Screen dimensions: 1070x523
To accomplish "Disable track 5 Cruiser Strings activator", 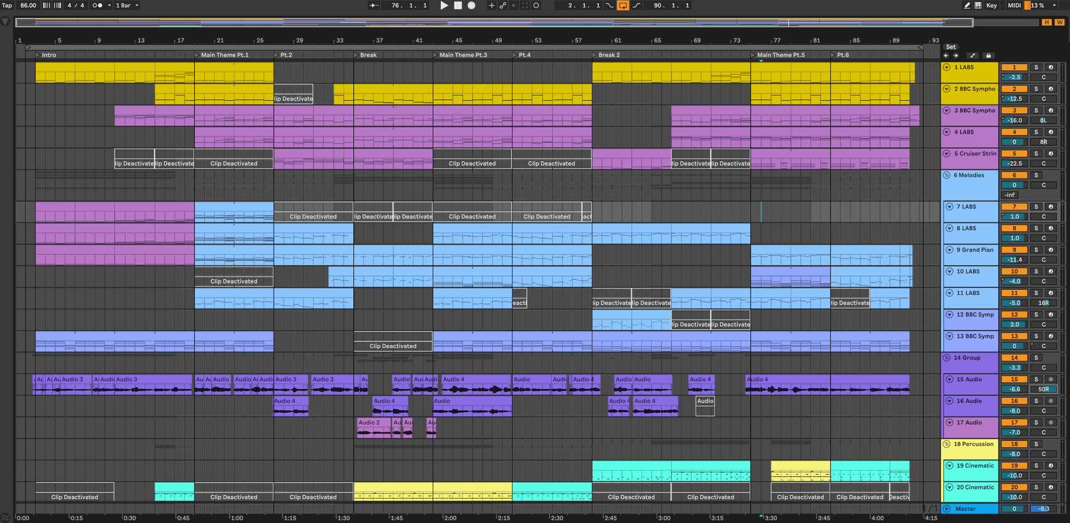I will click(1014, 154).
